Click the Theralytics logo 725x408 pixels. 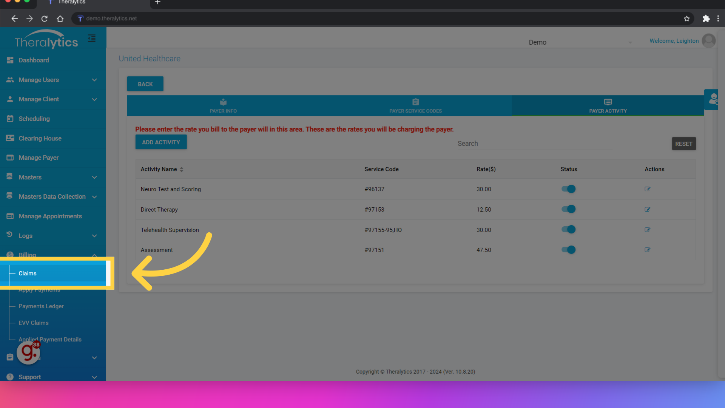(46, 39)
